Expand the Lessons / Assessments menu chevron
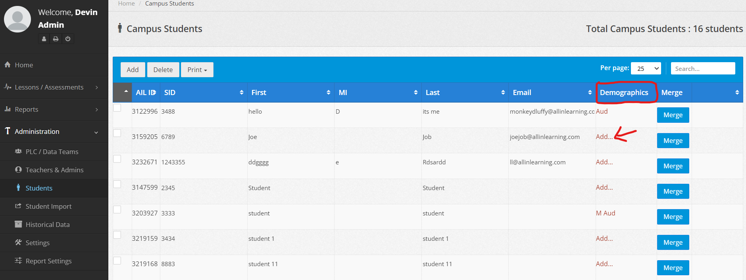This screenshot has width=746, height=280. click(96, 87)
